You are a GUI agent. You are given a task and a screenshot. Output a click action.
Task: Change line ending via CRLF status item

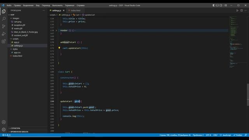click(x=215, y=135)
